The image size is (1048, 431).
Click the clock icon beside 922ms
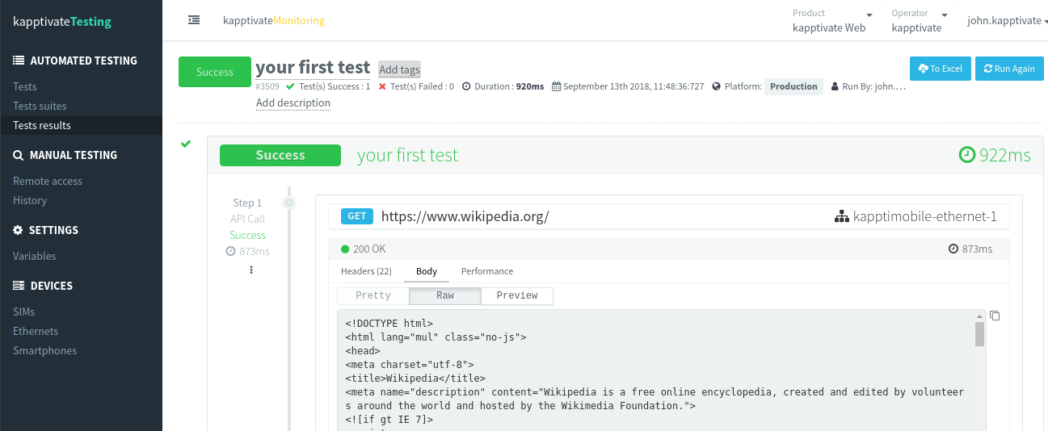(x=966, y=155)
